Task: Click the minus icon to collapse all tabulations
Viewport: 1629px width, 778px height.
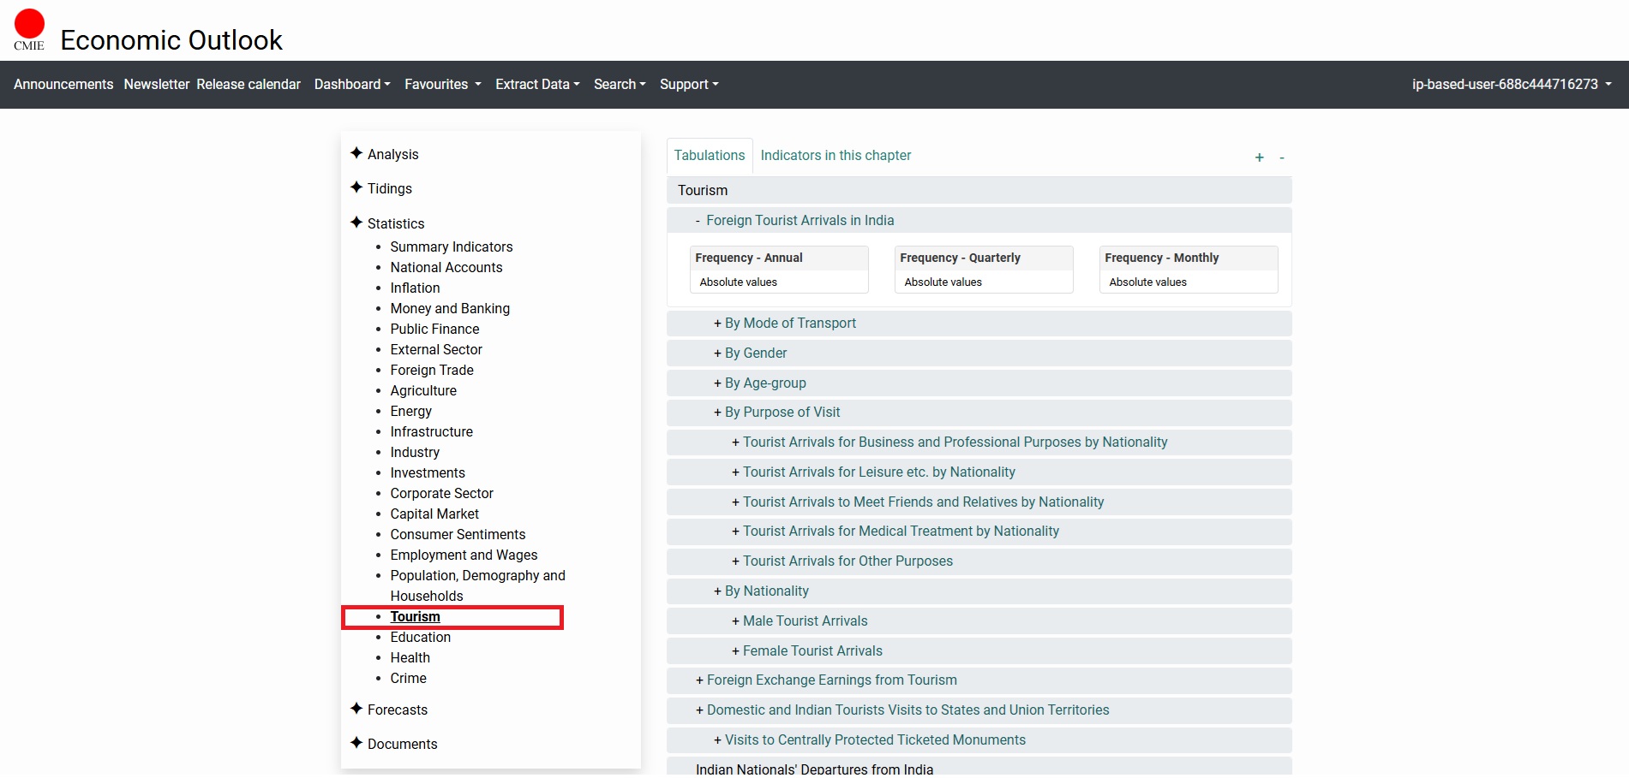Action: pos(1281,157)
